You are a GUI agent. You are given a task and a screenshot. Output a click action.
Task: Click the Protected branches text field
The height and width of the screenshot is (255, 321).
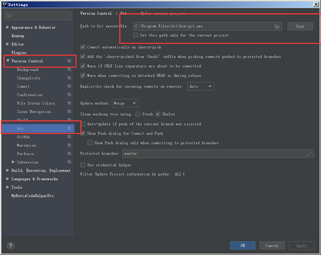pyautogui.click(x=218, y=154)
